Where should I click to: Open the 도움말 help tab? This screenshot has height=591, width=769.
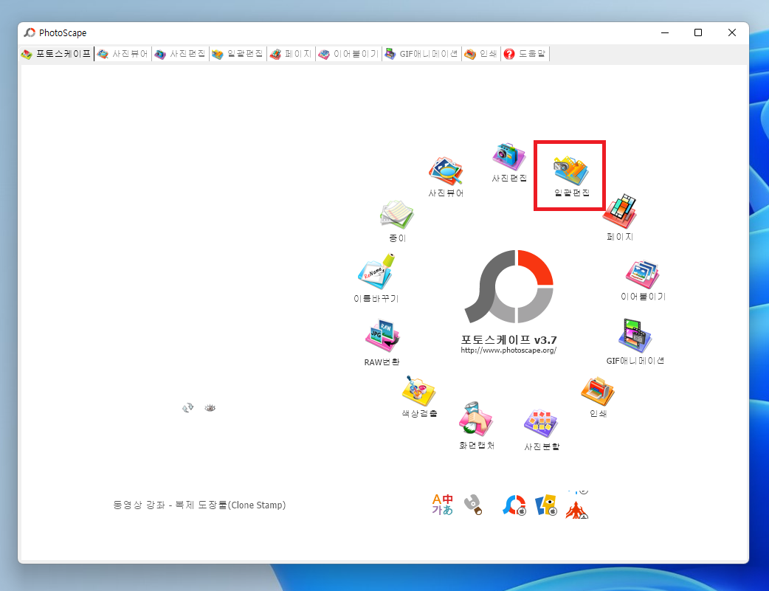[525, 53]
